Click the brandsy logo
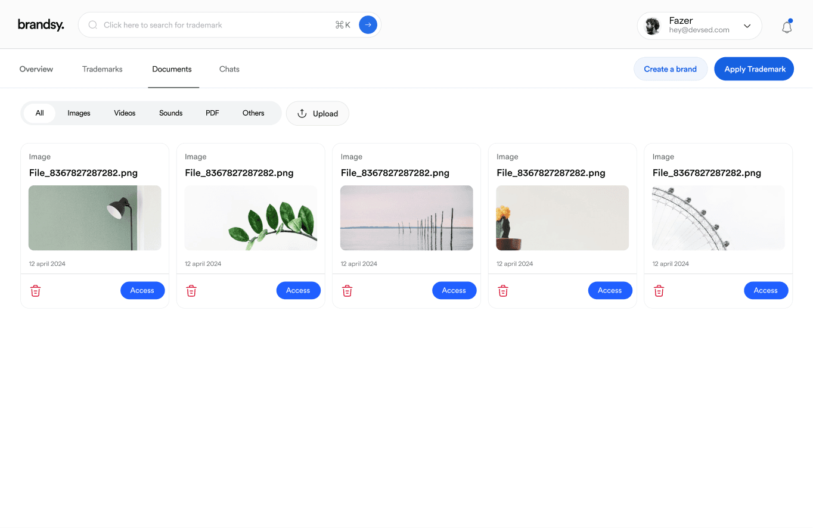Viewport: 813px width, 528px height. [x=41, y=25]
